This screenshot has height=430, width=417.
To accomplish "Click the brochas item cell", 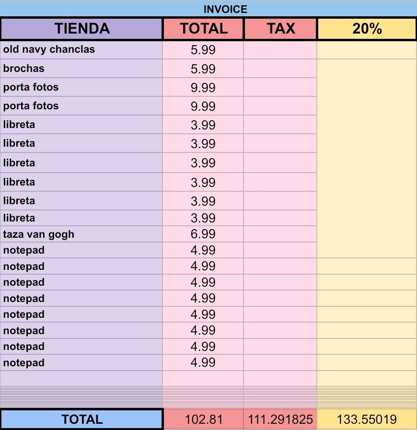I will (x=81, y=68).
